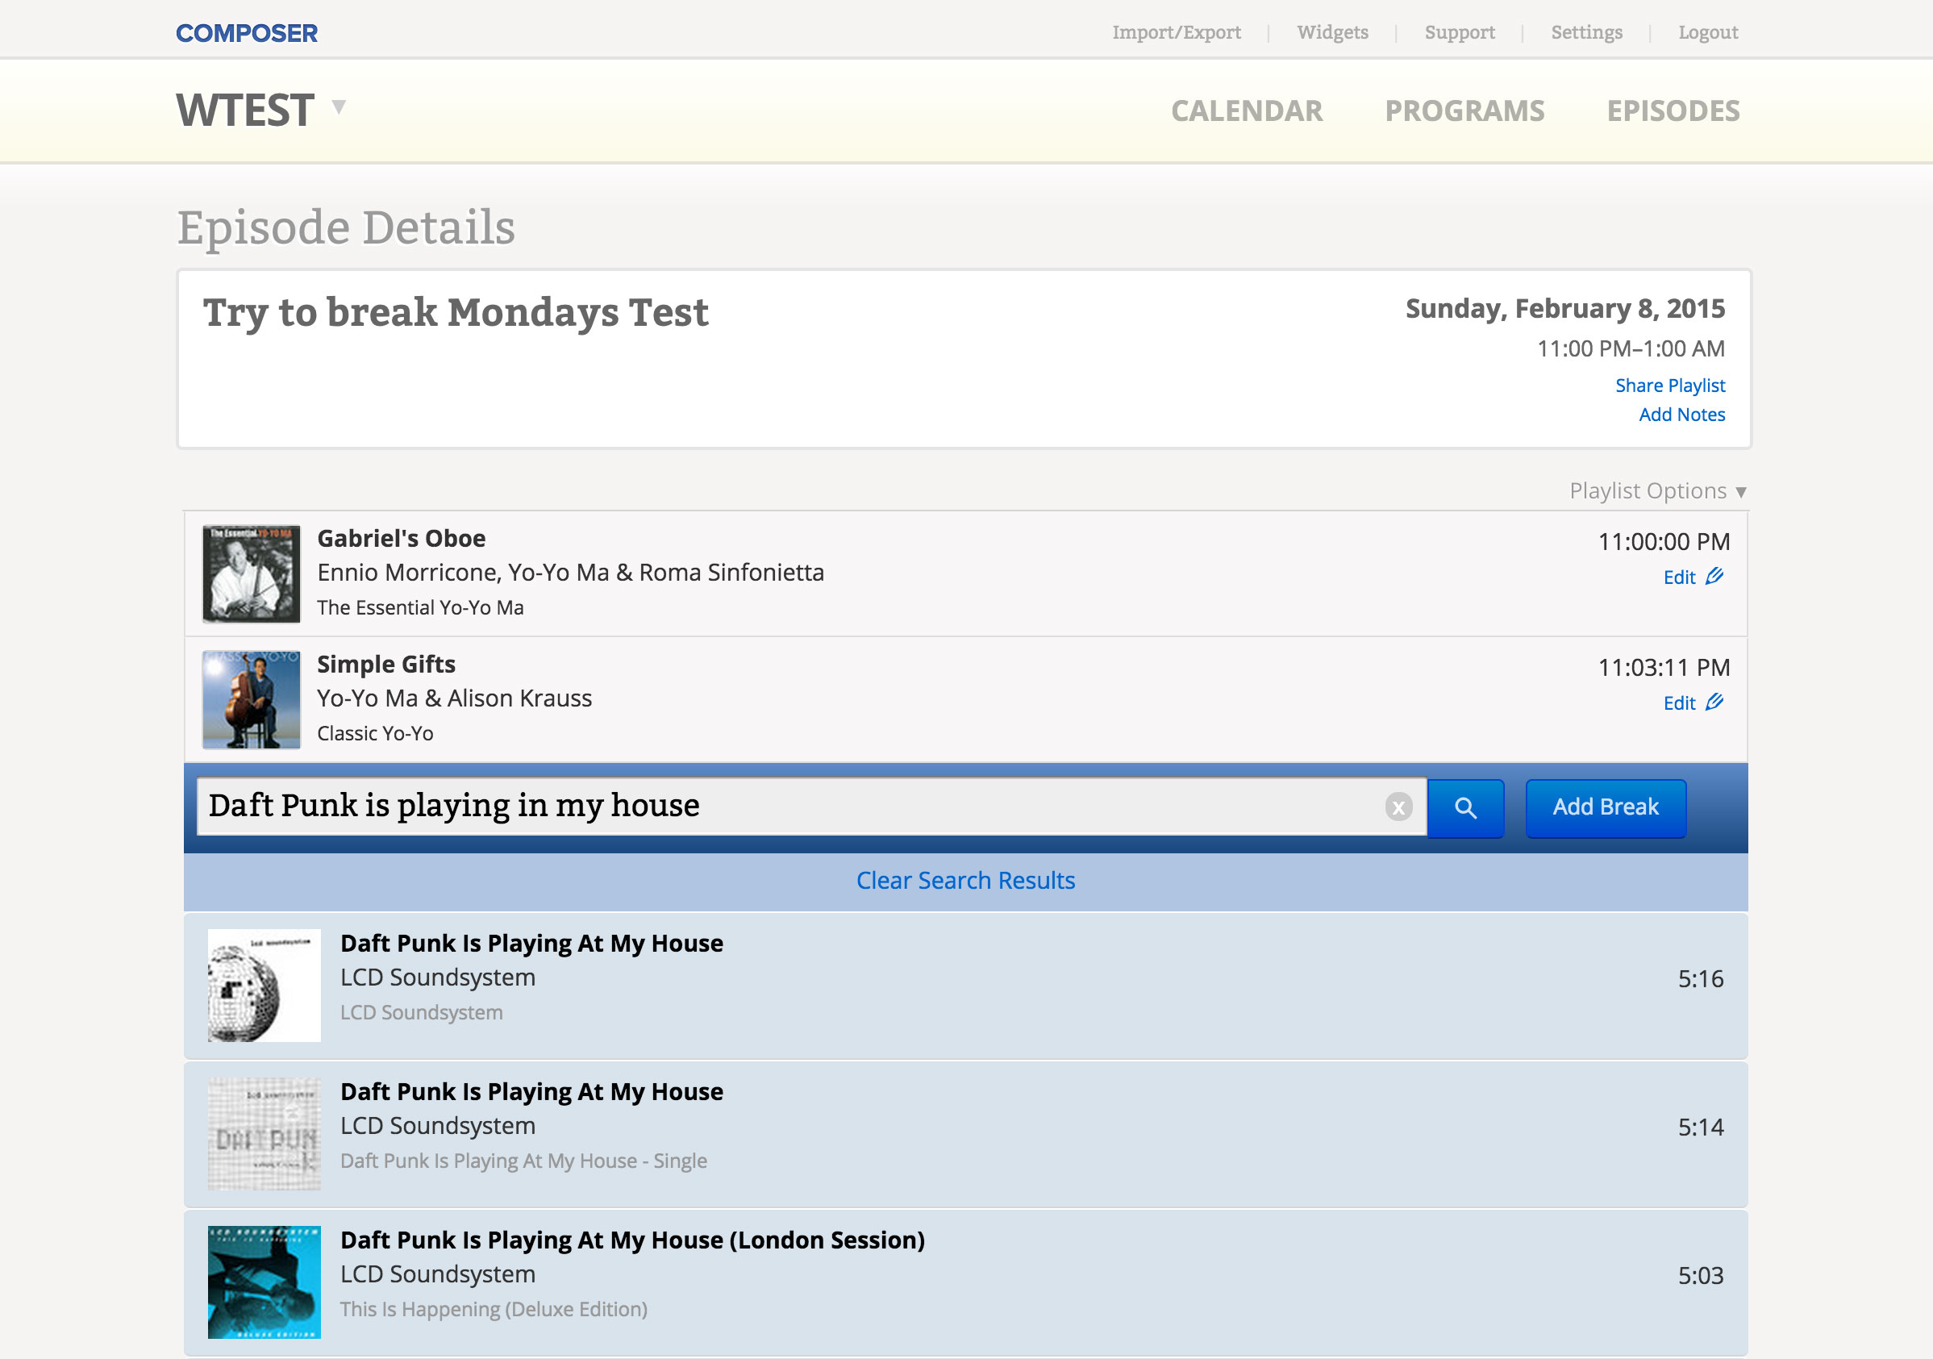Expand the WTEST station dropdown arrow
This screenshot has width=1933, height=1359.
click(339, 107)
